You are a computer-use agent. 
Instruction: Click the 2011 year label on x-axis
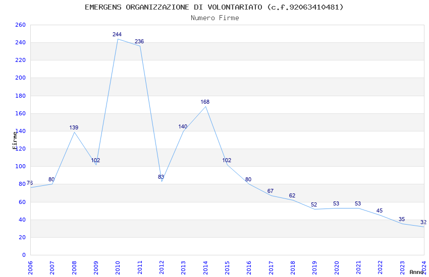[x=139, y=268]
